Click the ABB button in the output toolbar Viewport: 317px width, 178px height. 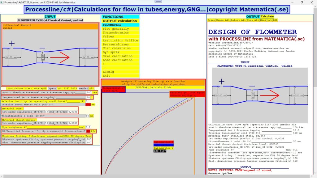point(275,20)
